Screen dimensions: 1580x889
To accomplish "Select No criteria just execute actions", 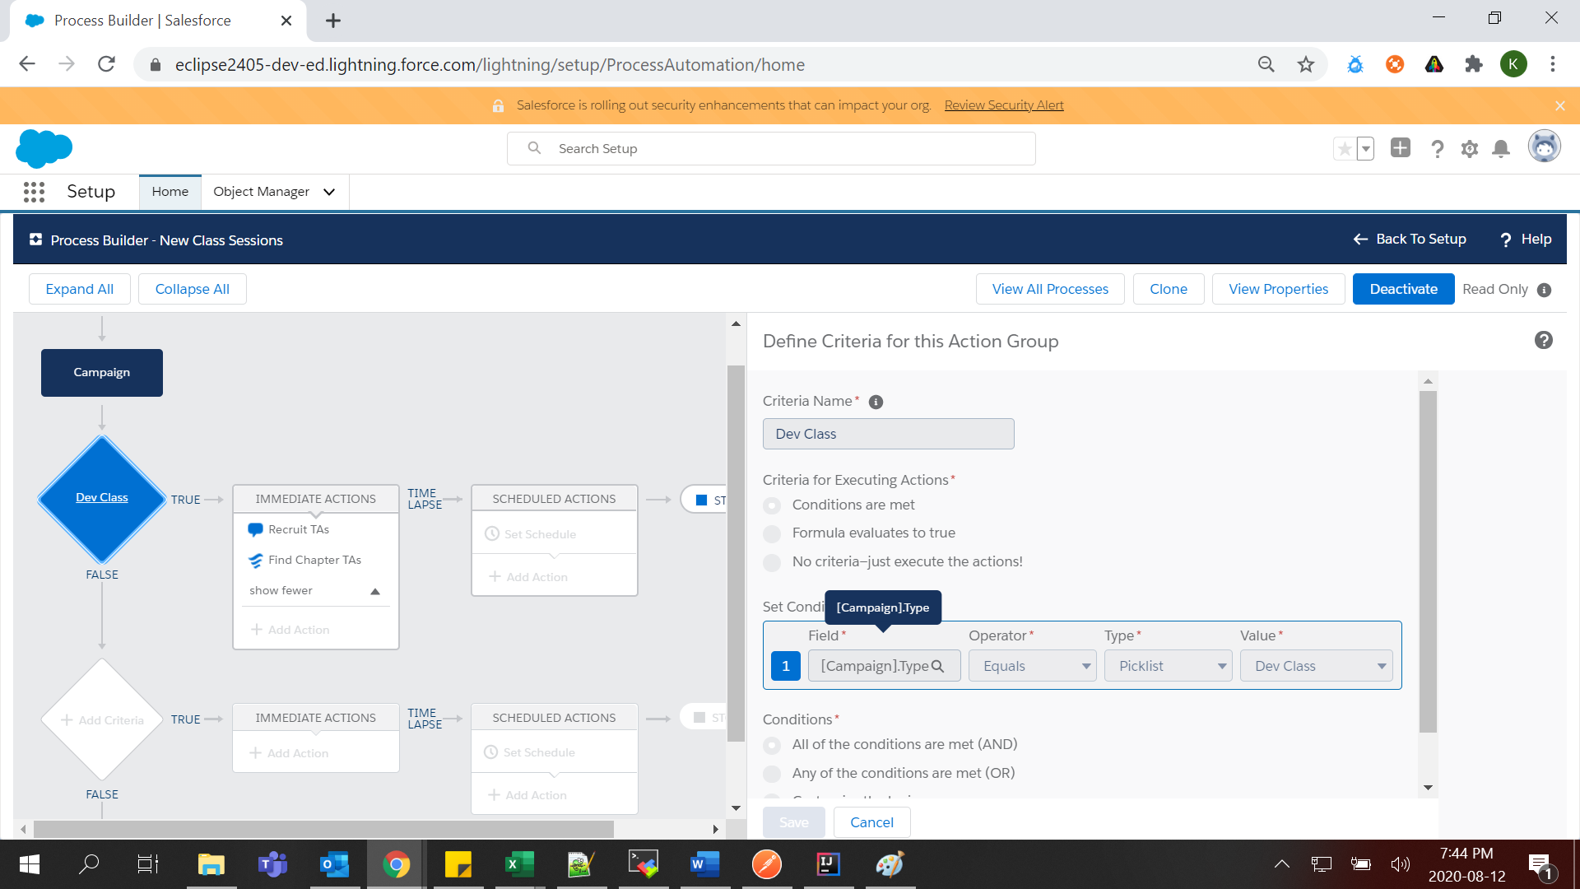I will click(772, 562).
